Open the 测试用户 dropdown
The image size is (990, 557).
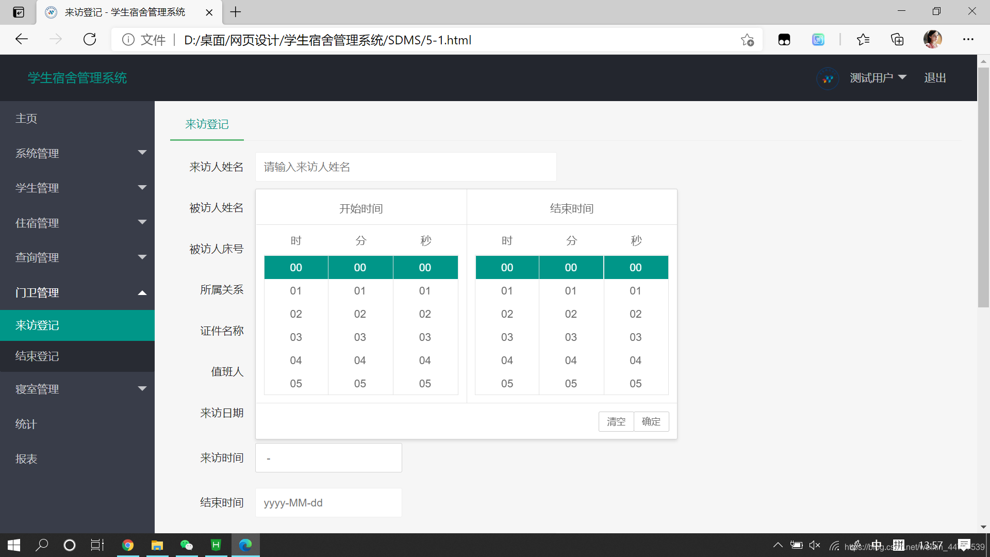point(878,78)
